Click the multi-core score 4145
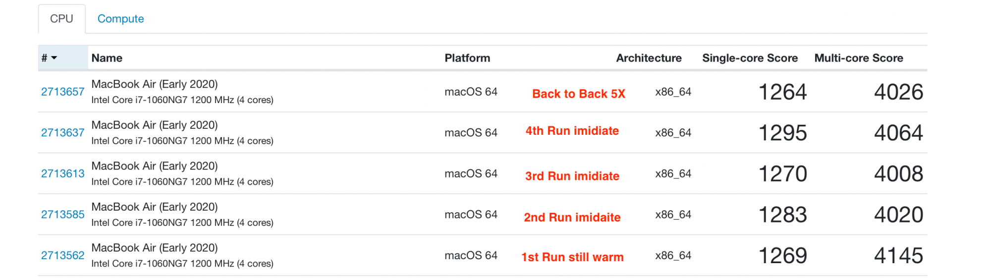991x280 pixels. [898, 256]
